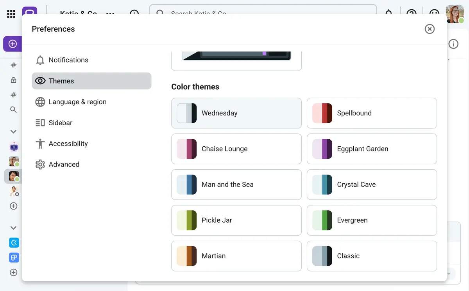Screen dimensions: 469x291
Task: Open the search magnifier in the sidebar
Action: coord(13,110)
